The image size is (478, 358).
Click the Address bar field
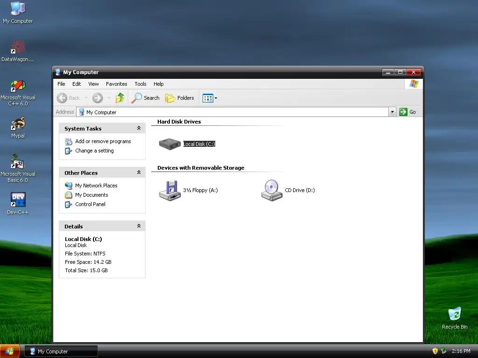click(x=232, y=112)
